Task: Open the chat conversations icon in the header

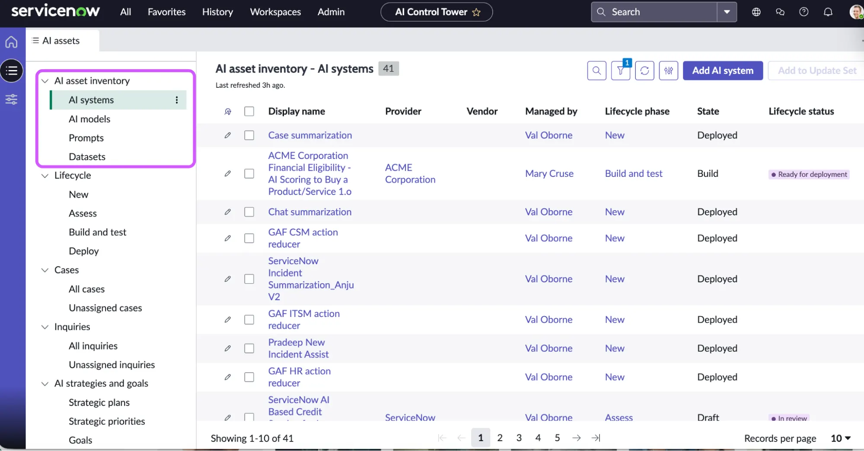Action: 780,12
